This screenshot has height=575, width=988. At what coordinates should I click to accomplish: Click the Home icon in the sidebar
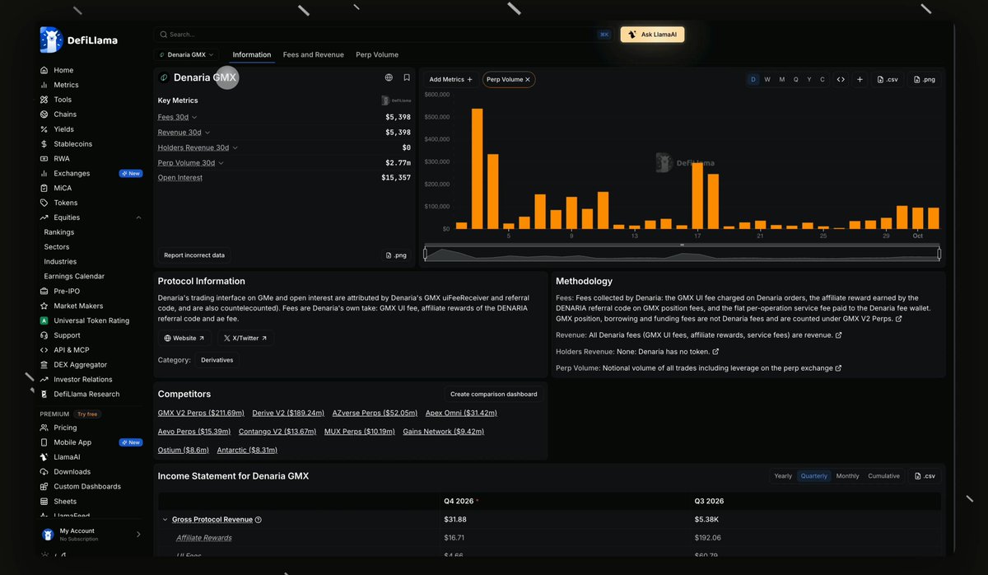point(44,70)
